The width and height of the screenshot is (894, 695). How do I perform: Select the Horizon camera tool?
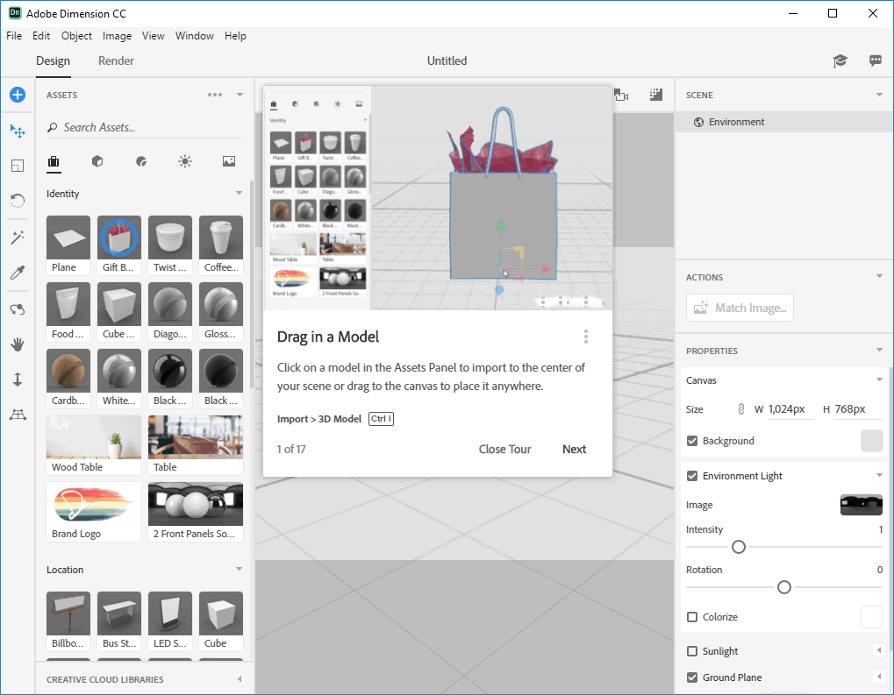(17, 414)
